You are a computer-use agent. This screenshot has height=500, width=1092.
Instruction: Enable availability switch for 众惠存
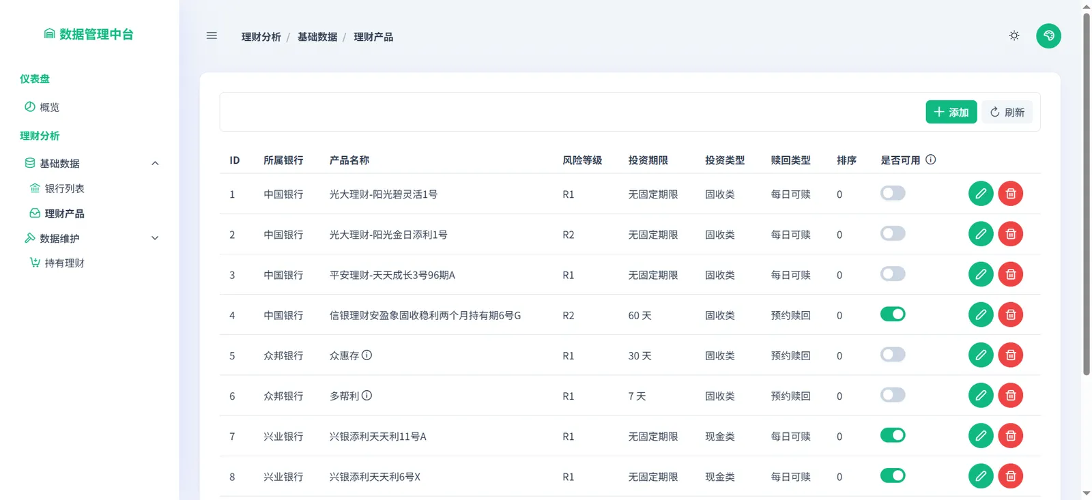pyautogui.click(x=893, y=354)
